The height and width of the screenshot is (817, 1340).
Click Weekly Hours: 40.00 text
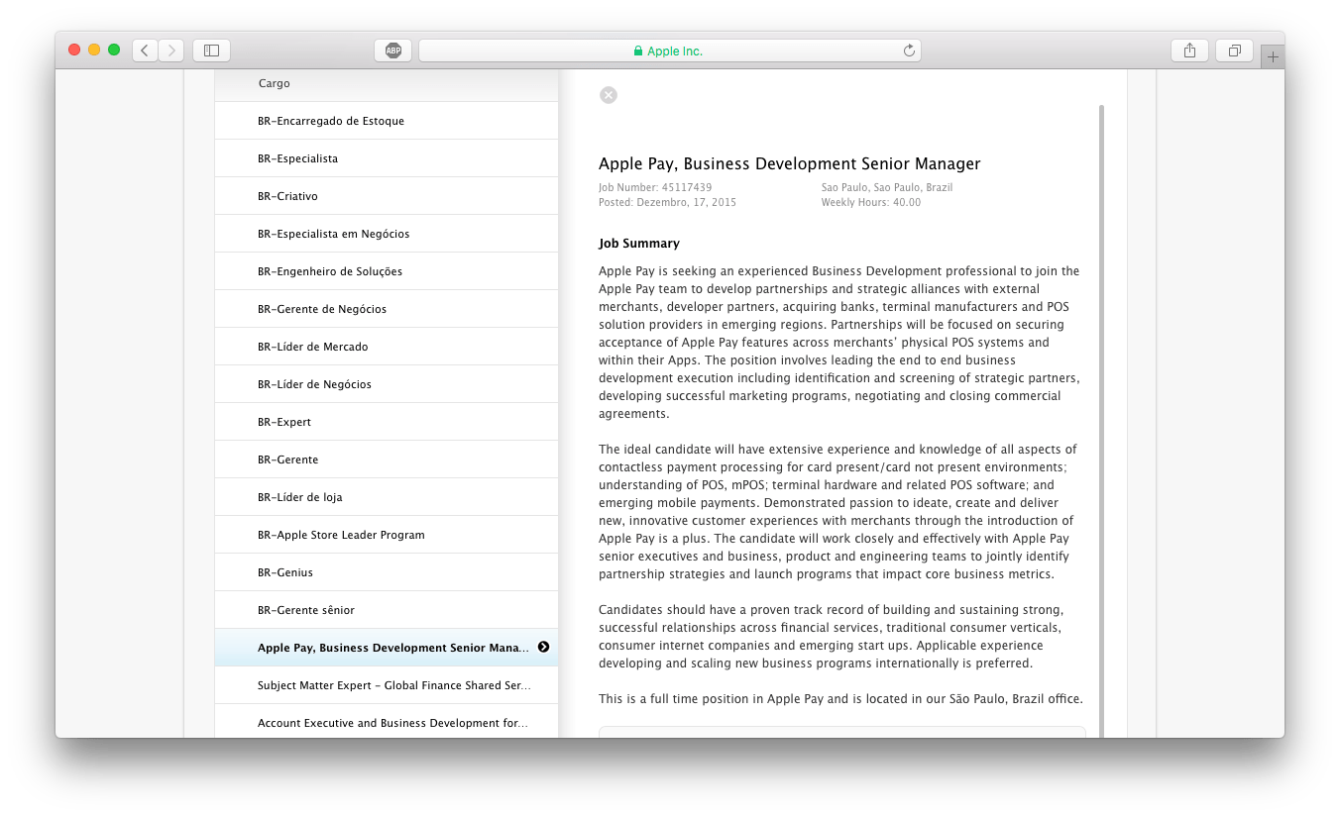pos(871,202)
